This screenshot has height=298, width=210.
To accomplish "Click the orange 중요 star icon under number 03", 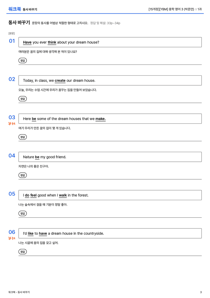I will (x=12, y=124).
